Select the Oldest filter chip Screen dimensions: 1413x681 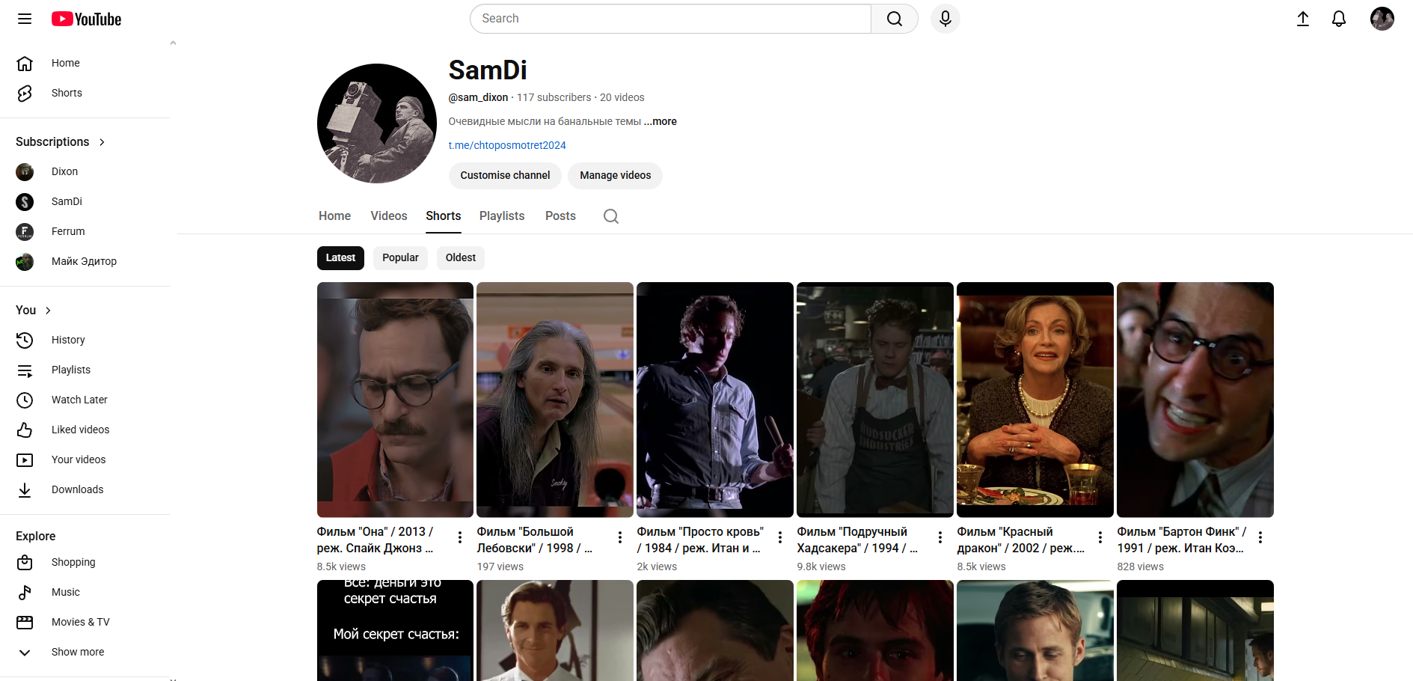click(x=461, y=258)
